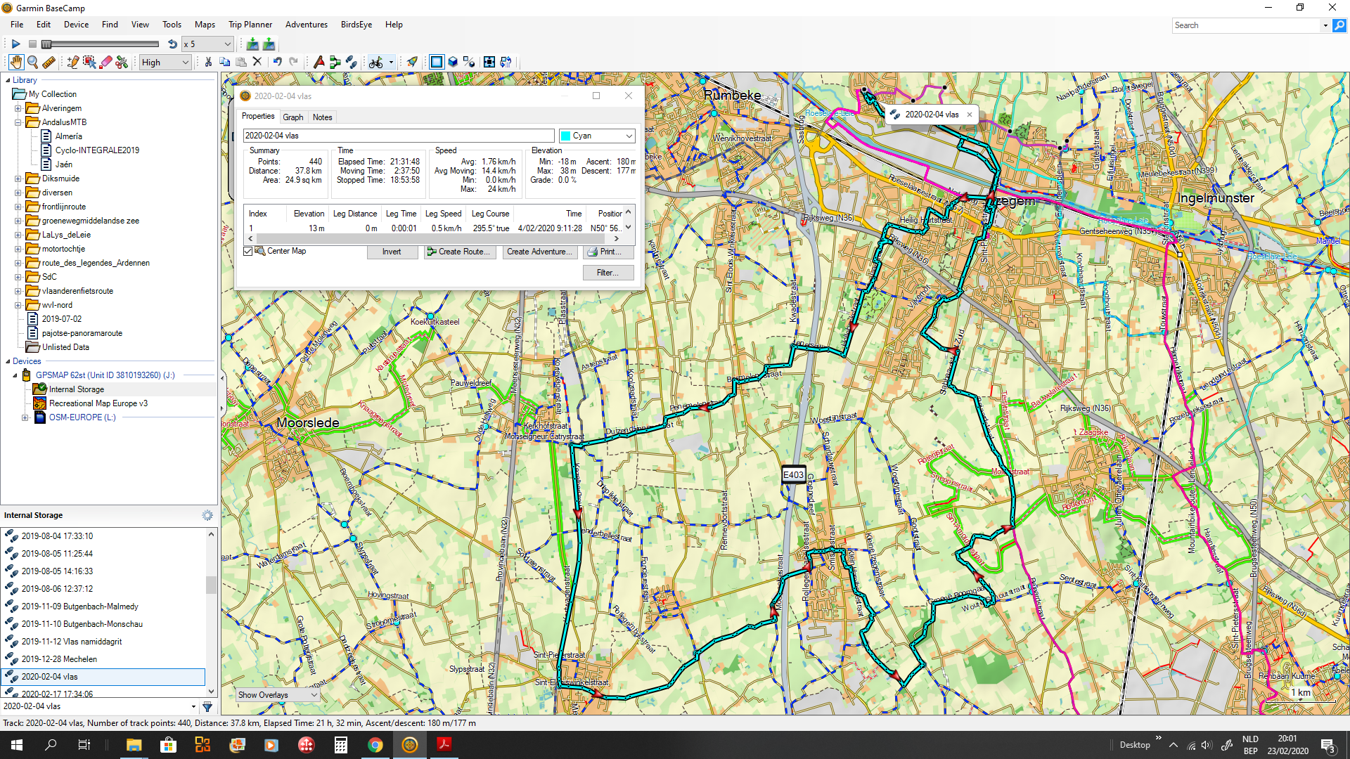Image resolution: width=1350 pixels, height=759 pixels.
Task: Click the Create Adventure button
Action: coord(540,252)
